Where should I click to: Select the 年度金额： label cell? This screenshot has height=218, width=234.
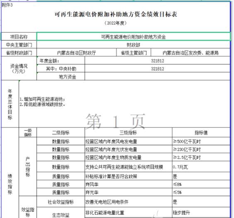pos(61,61)
